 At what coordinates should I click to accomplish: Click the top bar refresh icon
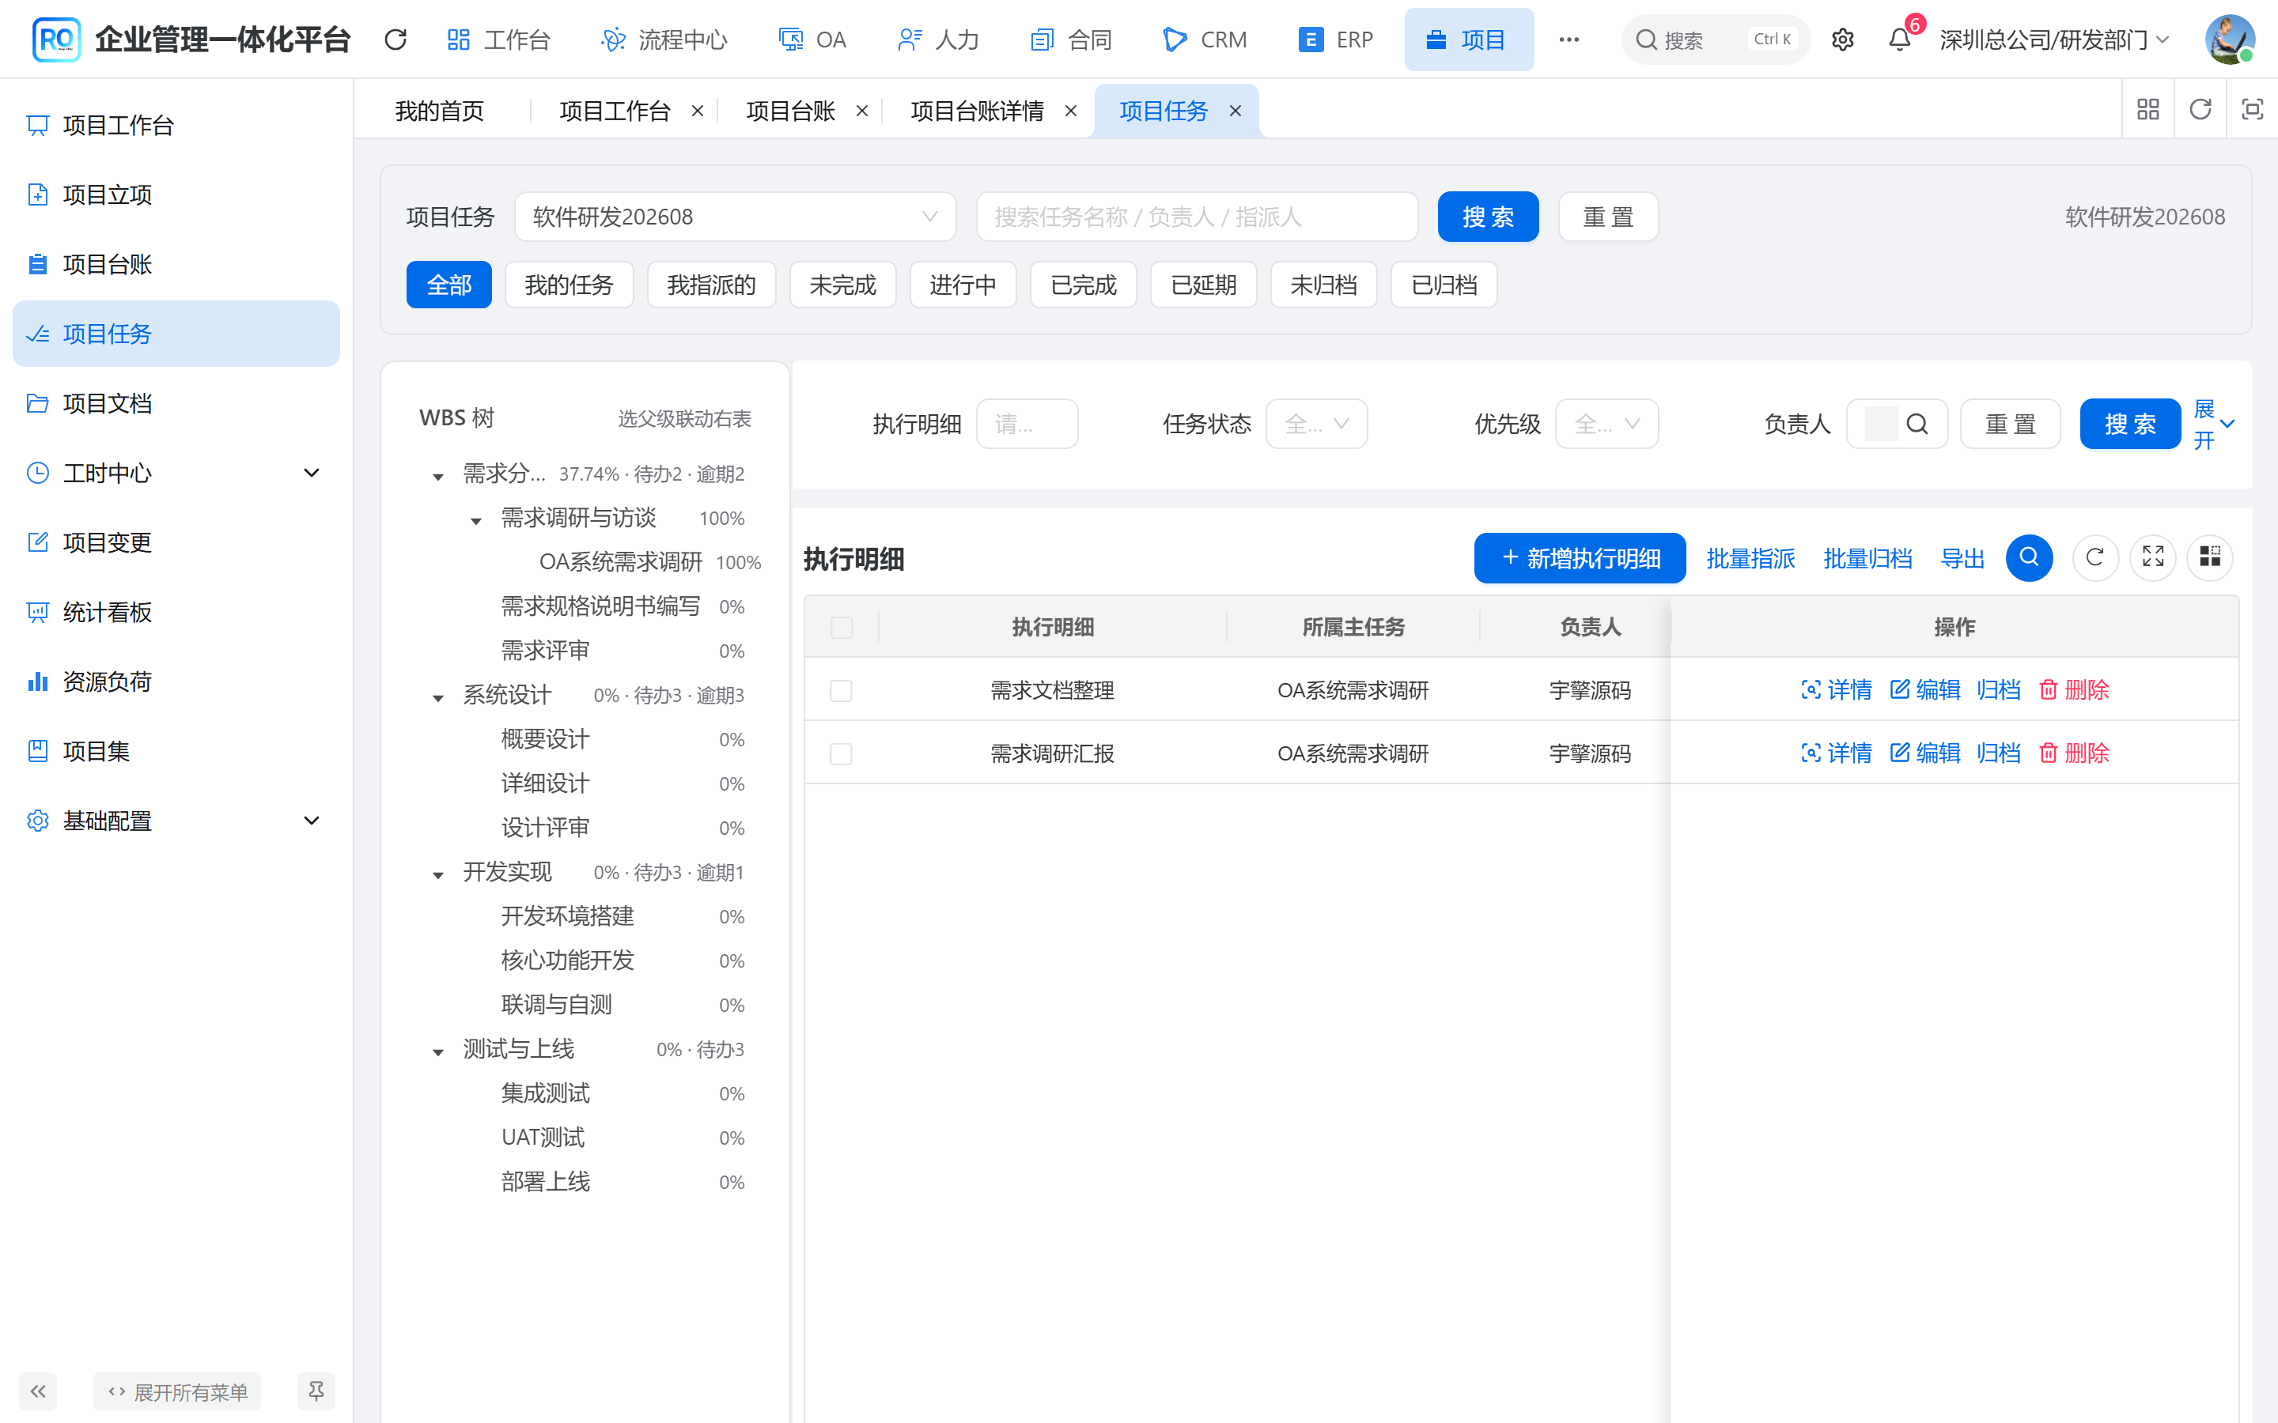click(395, 40)
